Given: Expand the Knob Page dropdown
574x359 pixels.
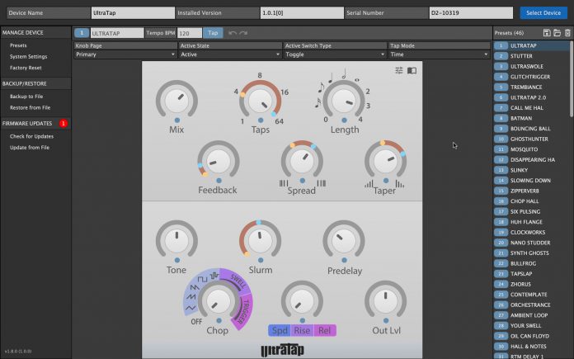Looking at the screenshot, I should (x=125, y=54).
